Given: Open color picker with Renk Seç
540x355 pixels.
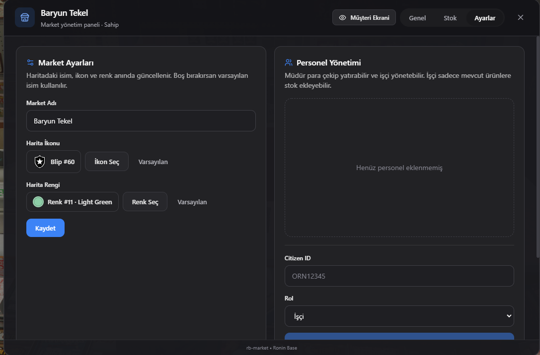Looking at the screenshot, I should coord(145,202).
